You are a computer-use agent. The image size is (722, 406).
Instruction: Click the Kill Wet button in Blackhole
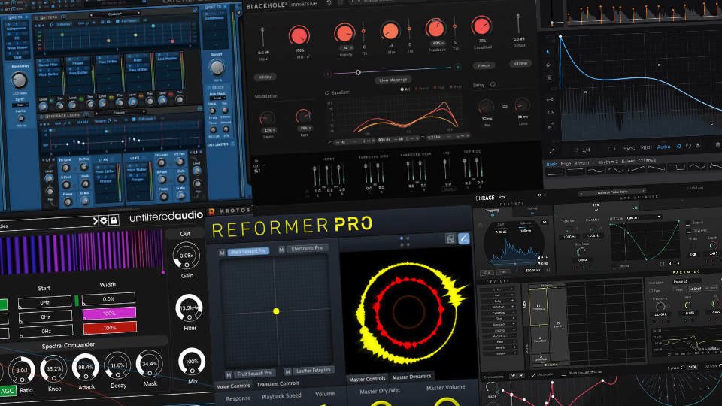pyautogui.click(x=520, y=63)
